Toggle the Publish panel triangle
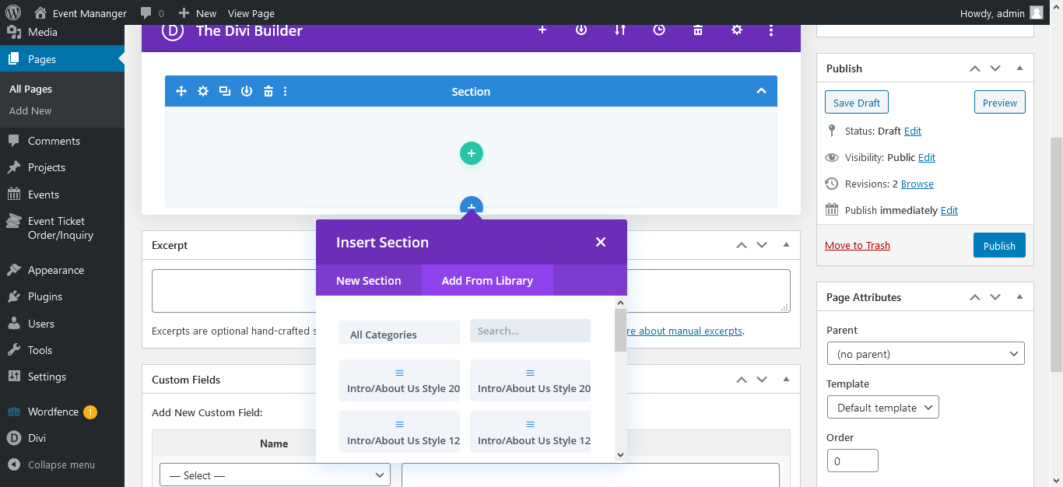 (x=1019, y=68)
